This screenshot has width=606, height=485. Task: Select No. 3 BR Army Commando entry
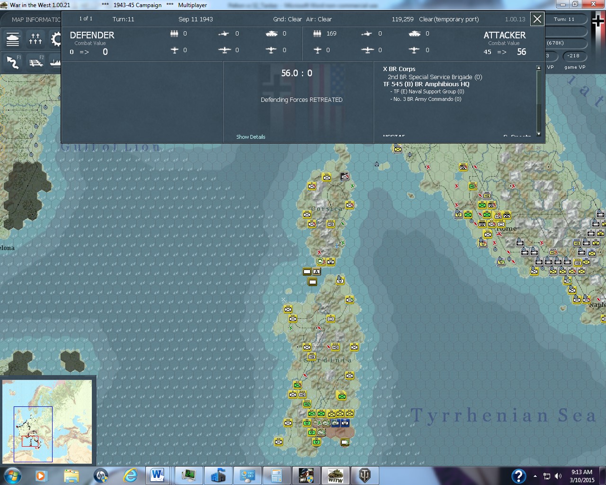point(426,99)
